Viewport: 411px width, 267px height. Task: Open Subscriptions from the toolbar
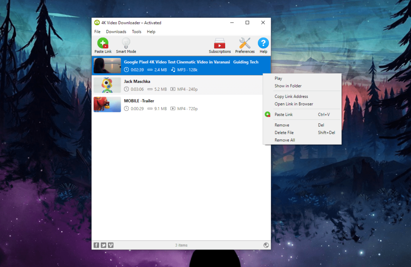220,46
